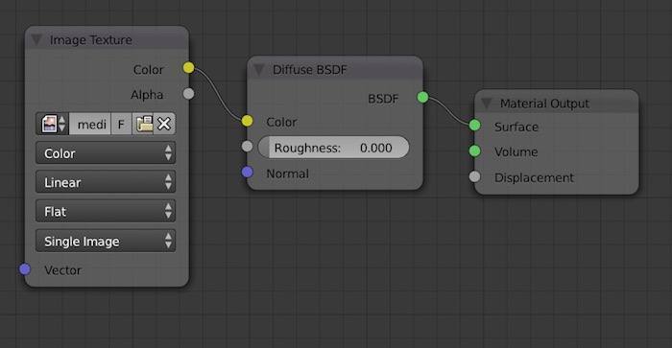The image size is (672, 348).
Task: Click the Surface input socket
Action: (x=474, y=125)
